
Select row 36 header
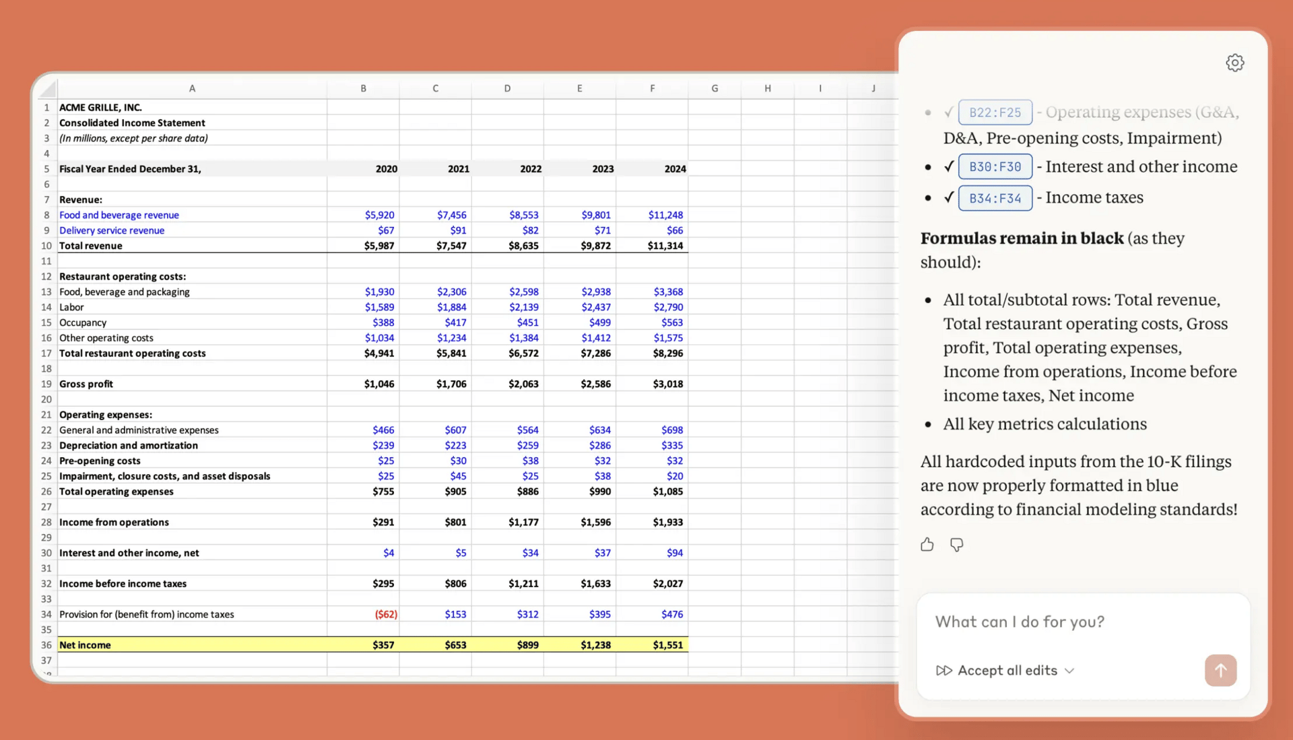[46, 645]
